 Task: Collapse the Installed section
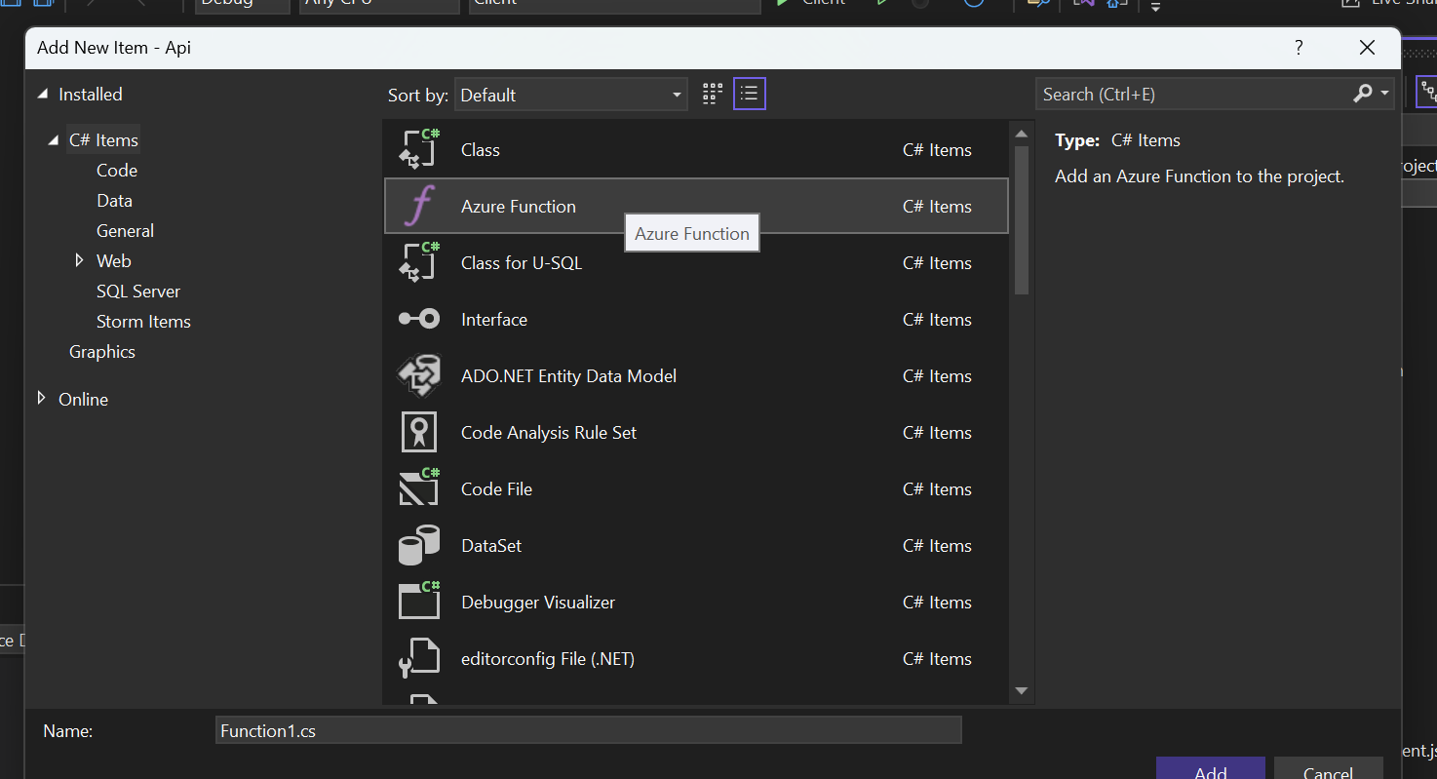tap(42, 95)
